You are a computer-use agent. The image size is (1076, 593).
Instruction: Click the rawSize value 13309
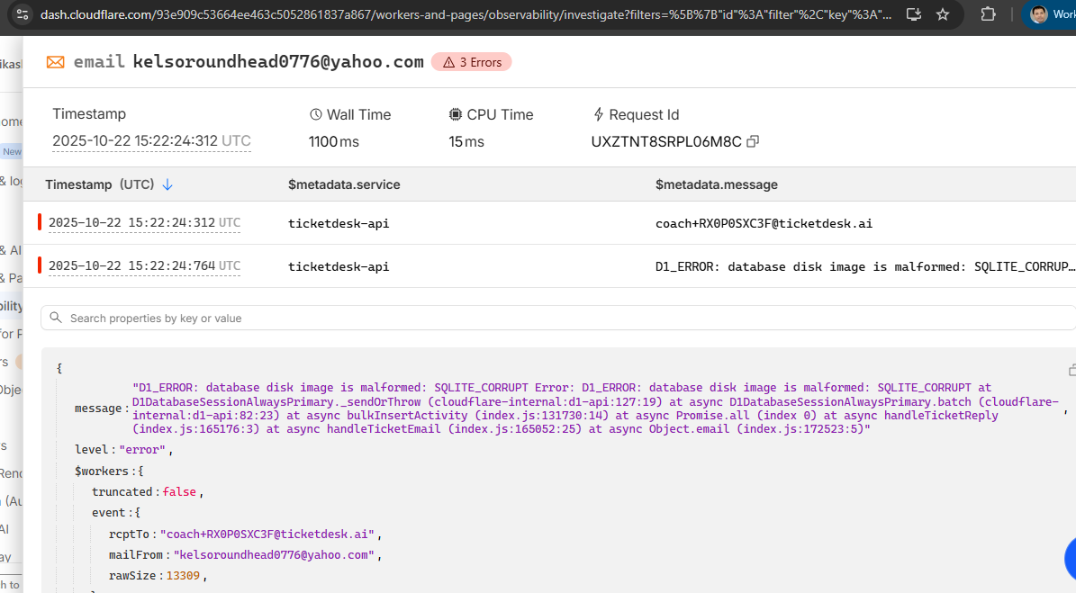(183, 576)
